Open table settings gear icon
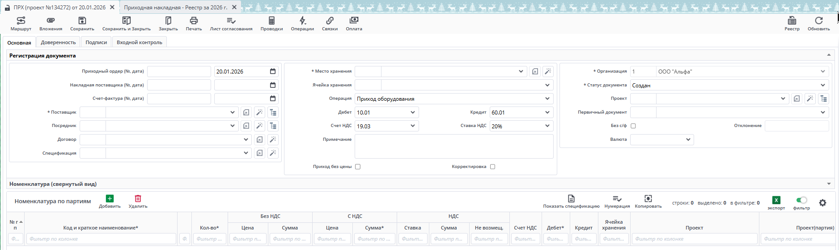 coord(822,203)
